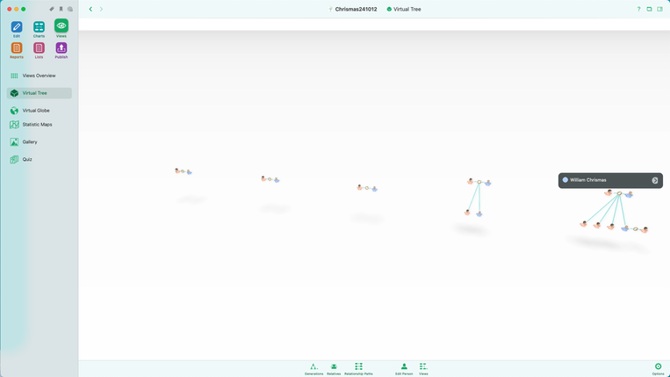Go forward with the right arrow

[101, 9]
